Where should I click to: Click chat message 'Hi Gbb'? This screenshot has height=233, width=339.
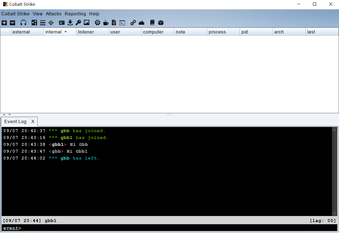coord(79,144)
